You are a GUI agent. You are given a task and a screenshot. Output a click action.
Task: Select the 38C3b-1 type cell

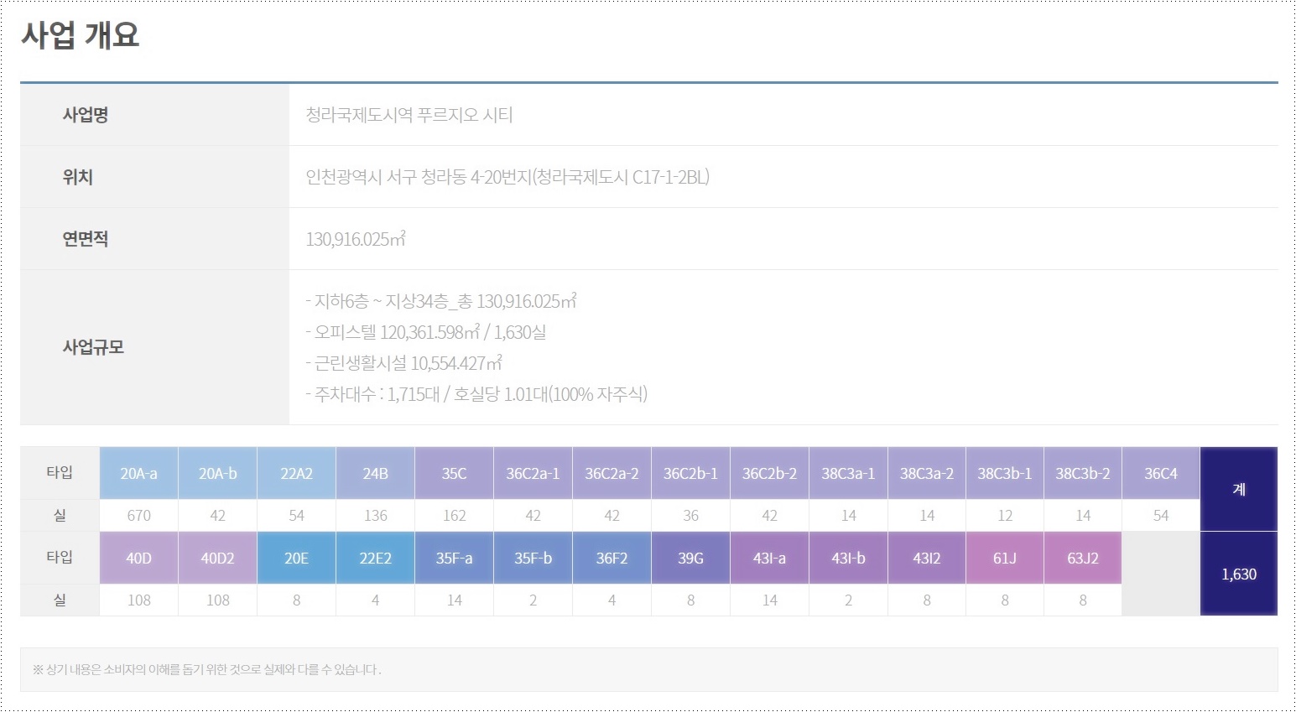(1005, 474)
